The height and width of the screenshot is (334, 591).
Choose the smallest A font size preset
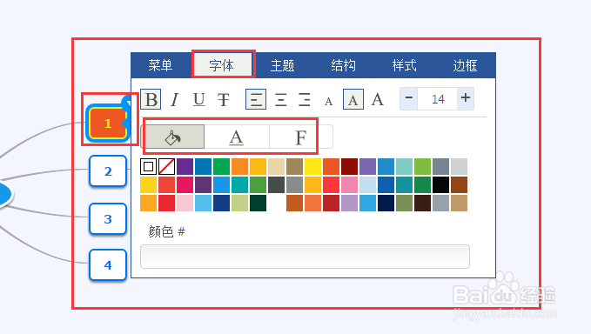329,101
